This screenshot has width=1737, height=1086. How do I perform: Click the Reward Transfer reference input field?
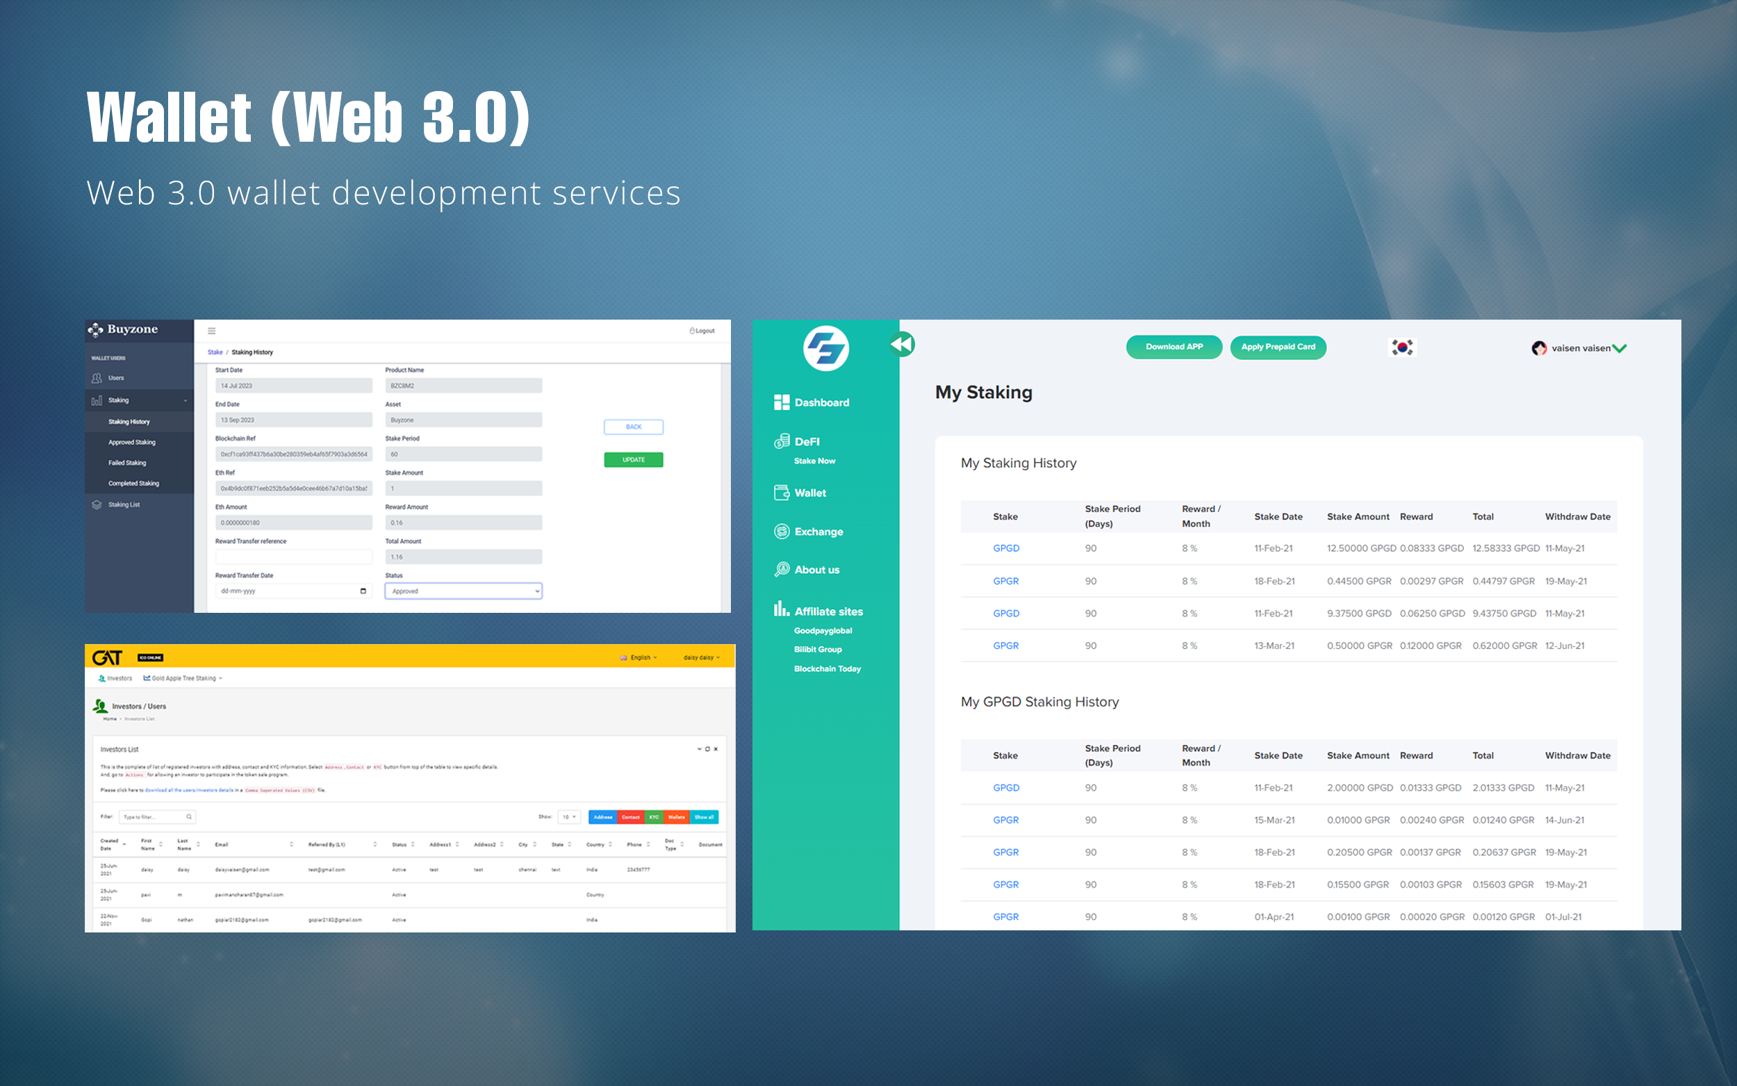(293, 557)
